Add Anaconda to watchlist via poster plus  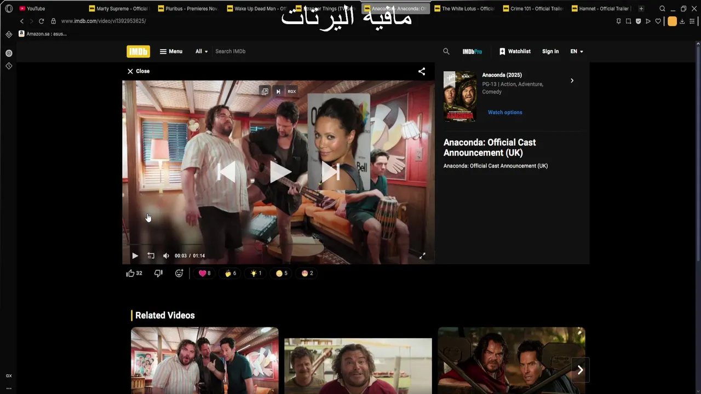(x=449, y=78)
